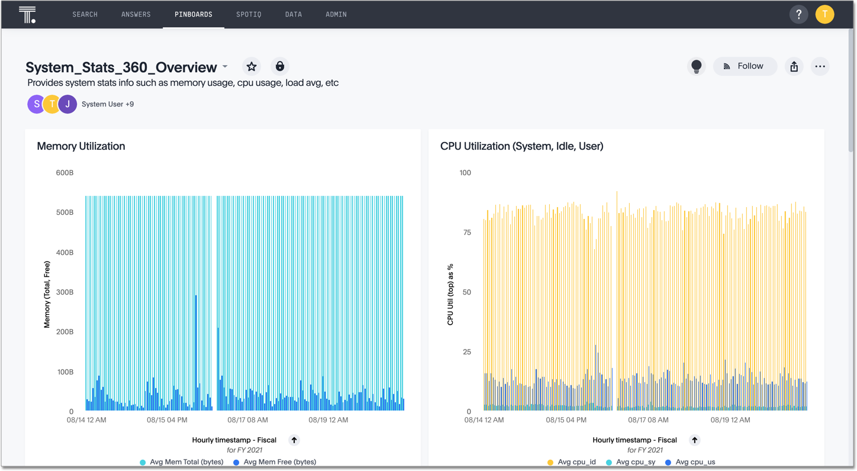Image resolution: width=857 pixels, height=471 pixels.
Task: Expand the System User +9 authors list
Action: [x=107, y=104]
